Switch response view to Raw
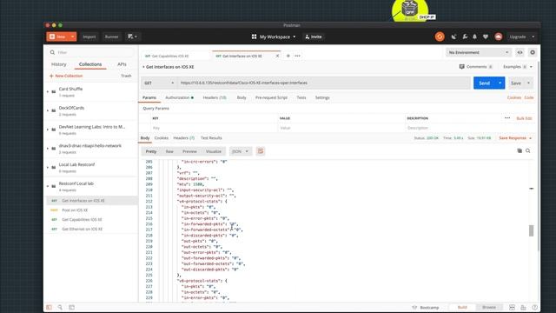This screenshot has width=556, height=313. pos(169,151)
